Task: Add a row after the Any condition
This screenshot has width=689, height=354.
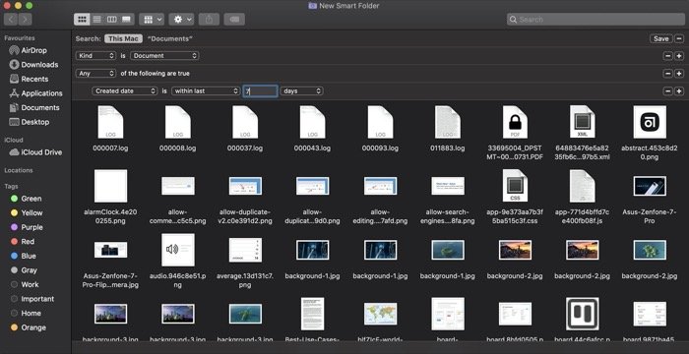Action: tap(679, 74)
